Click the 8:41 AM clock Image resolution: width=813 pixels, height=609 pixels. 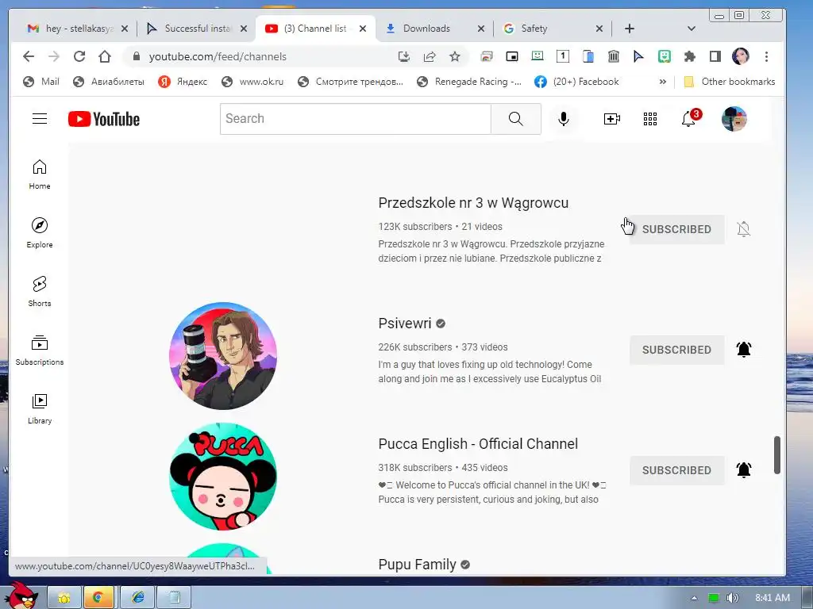[773, 598]
